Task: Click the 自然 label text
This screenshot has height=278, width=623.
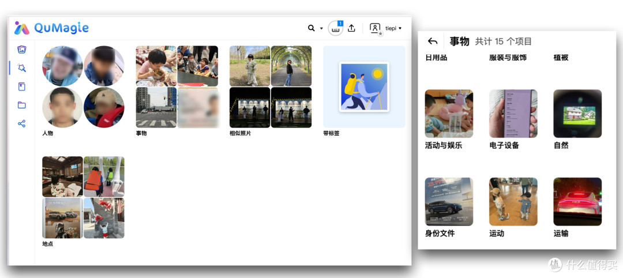Action: pos(561,145)
